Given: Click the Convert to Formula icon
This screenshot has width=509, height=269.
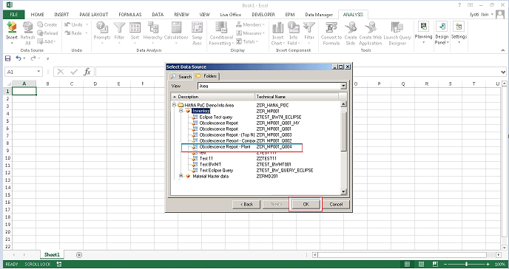Looking at the screenshot, I should tap(331, 33).
